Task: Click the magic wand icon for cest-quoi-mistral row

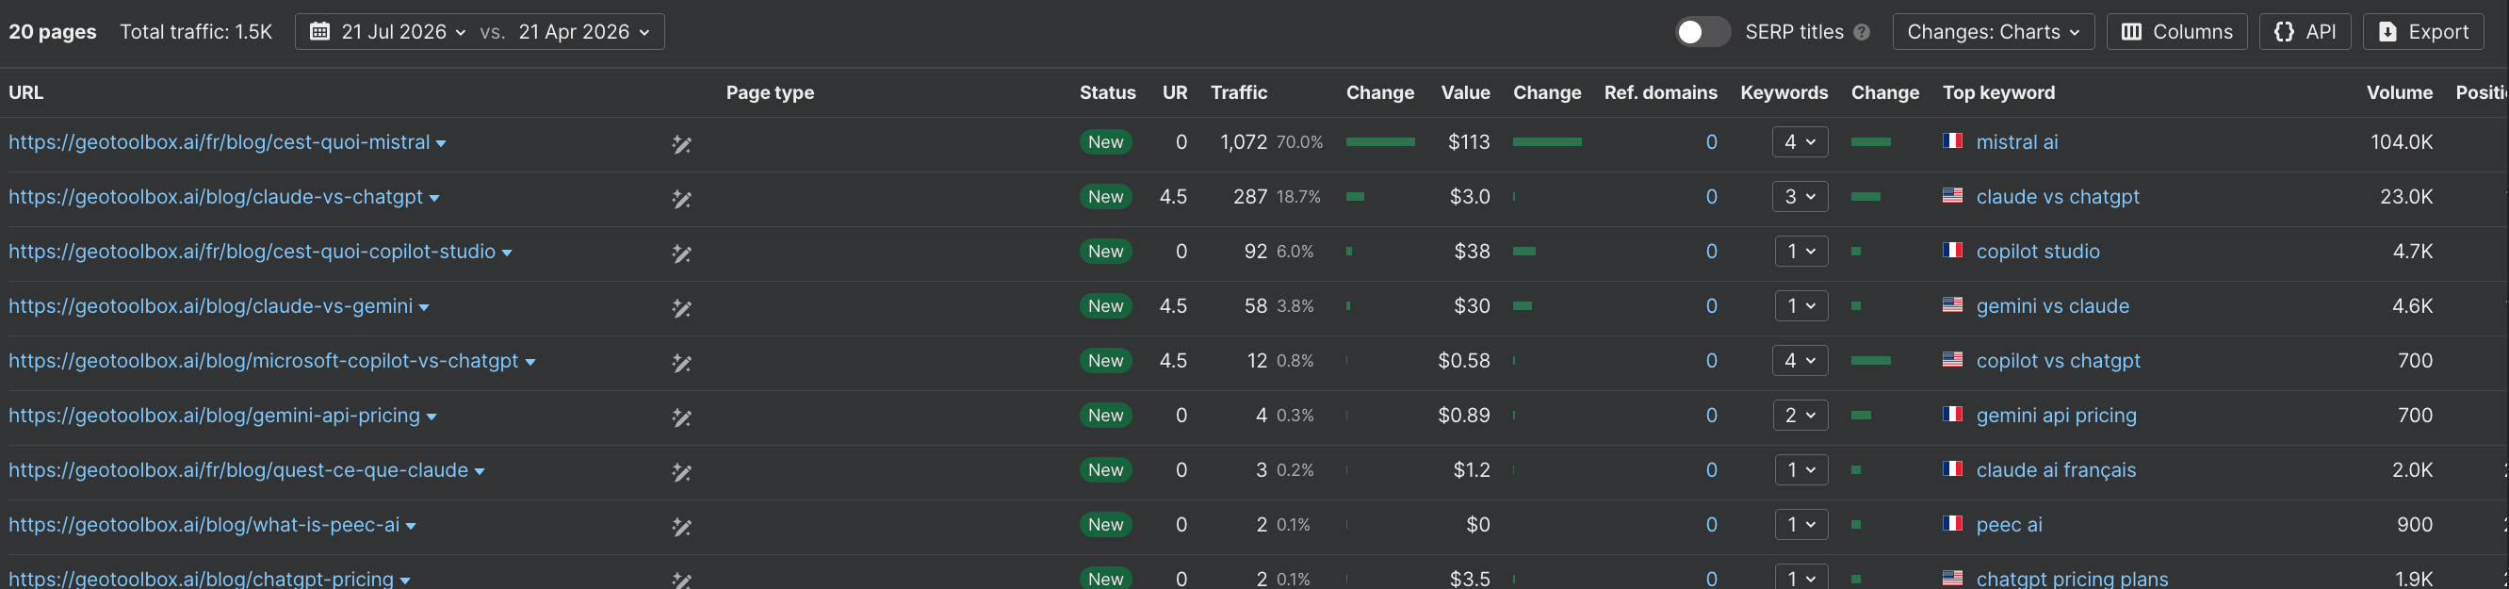Action: (x=682, y=144)
